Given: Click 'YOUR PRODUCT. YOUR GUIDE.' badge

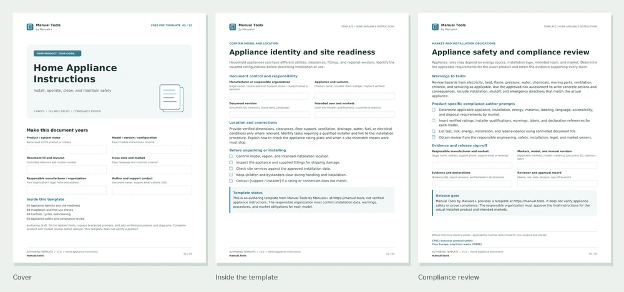Looking at the screenshot, I should coord(57,53).
